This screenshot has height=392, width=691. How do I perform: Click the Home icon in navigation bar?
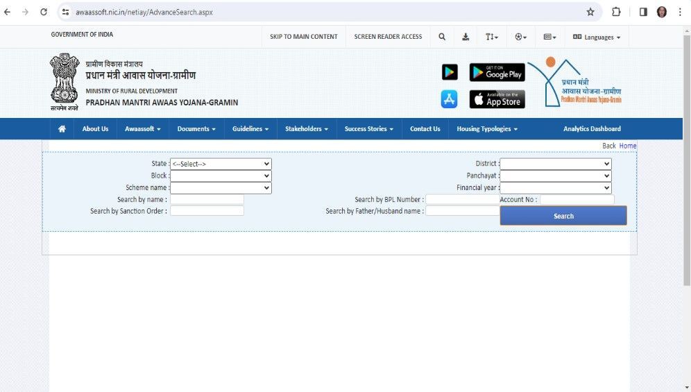[62, 129]
